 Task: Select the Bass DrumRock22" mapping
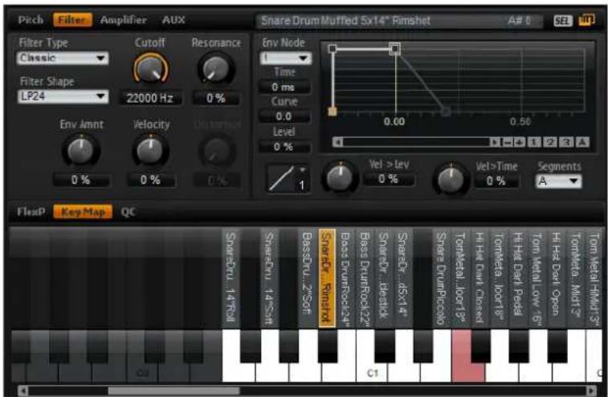pos(365,278)
